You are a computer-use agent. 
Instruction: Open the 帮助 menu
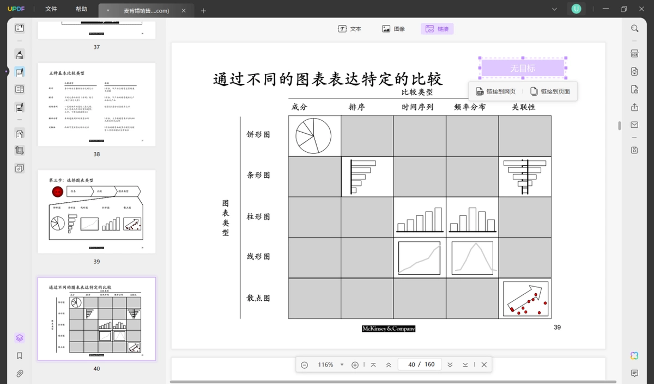81,9
